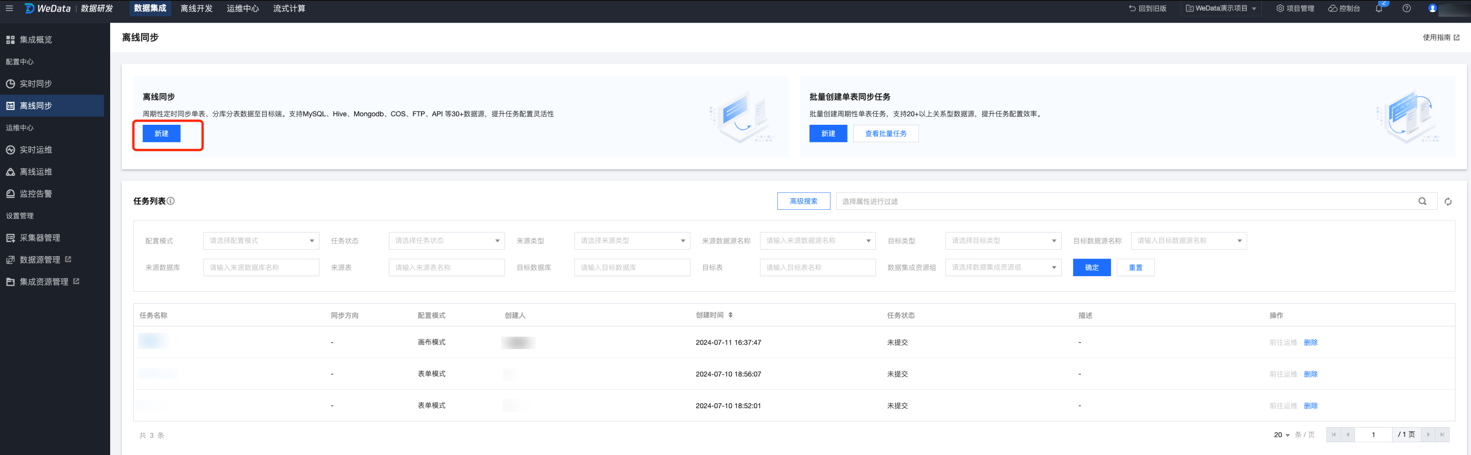This screenshot has width=1471, height=455.
Task: Focus 目标表 input field
Action: coord(818,267)
